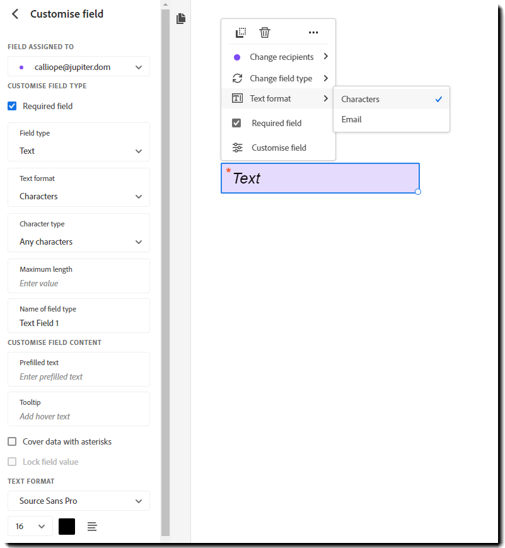Select Email from the Text format submenu

coord(352,119)
